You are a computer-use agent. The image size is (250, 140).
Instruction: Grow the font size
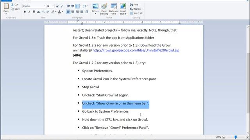pos(57,6)
